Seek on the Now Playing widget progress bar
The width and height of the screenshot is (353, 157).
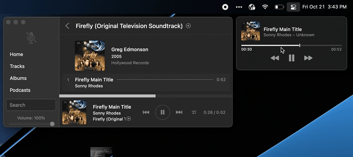click(292, 45)
